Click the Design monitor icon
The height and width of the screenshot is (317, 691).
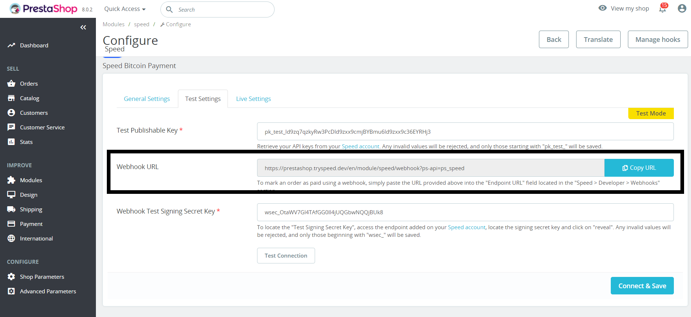click(11, 195)
